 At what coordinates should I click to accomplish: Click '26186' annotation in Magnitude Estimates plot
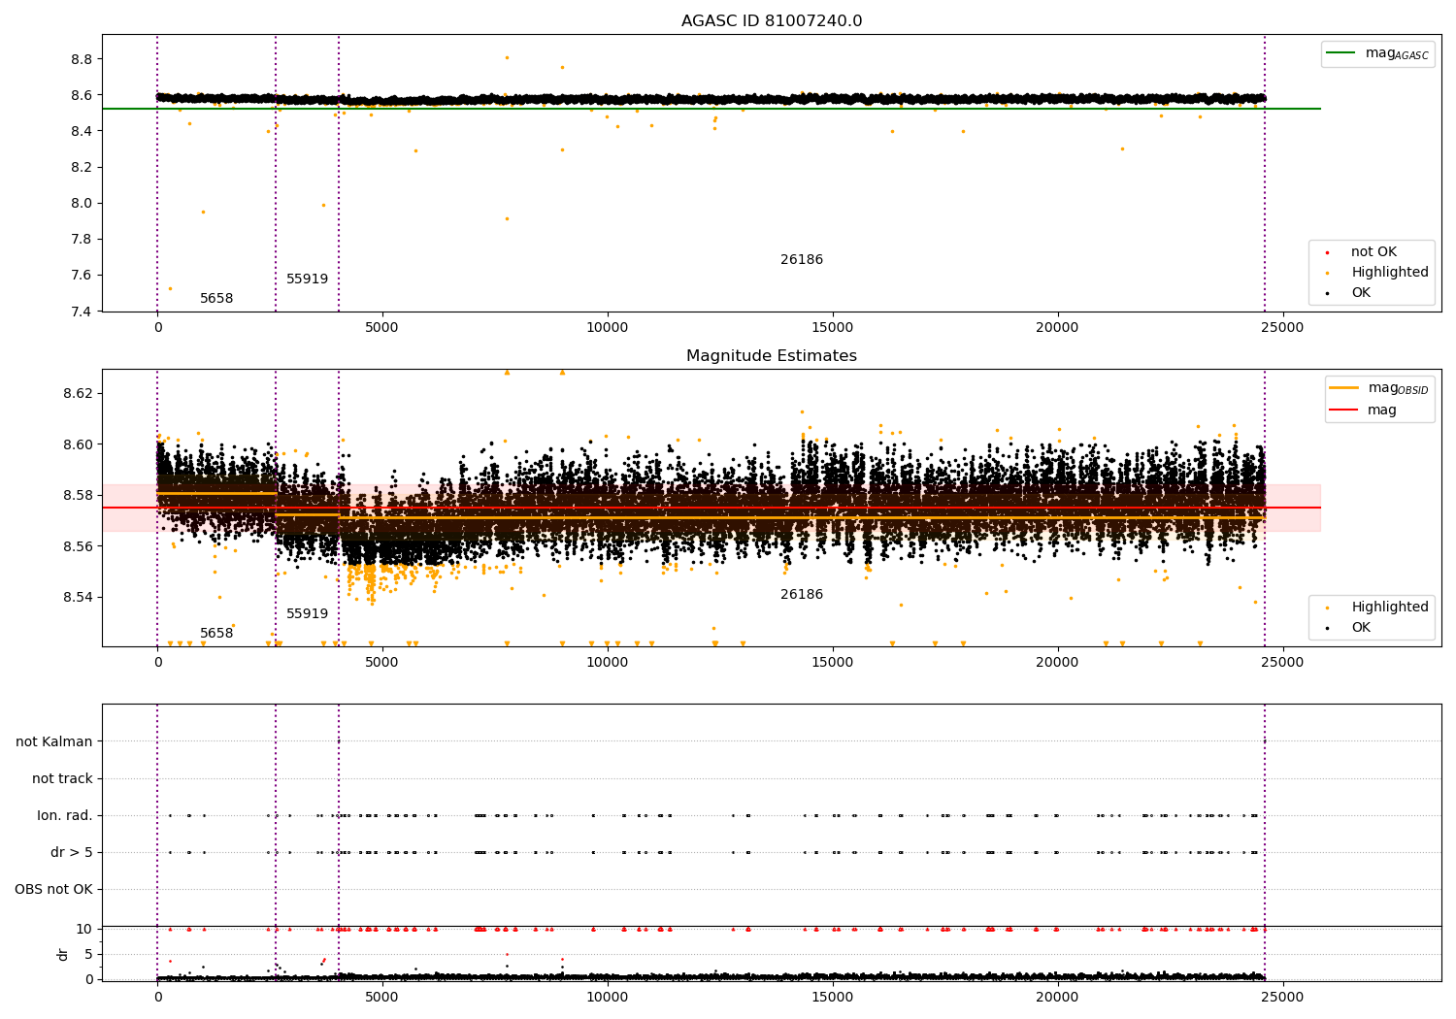[x=802, y=595]
